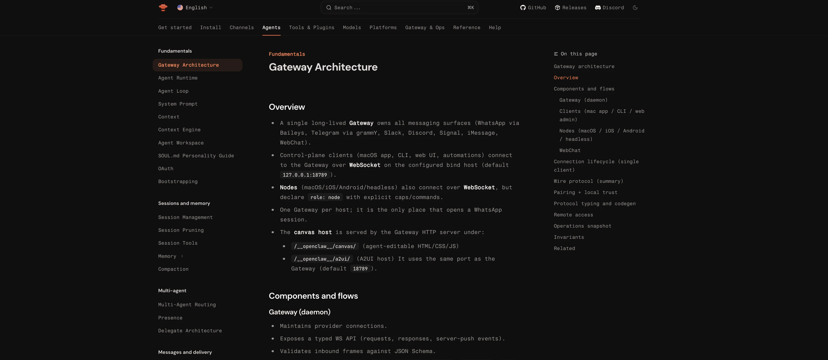Click the 'On this page' list icon
Image resolution: width=828 pixels, height=360 pixels.
556,54
